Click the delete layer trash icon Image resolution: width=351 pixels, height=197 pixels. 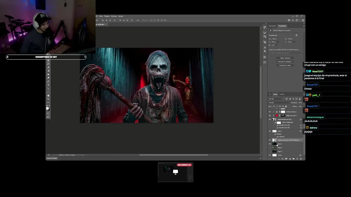[301, 159]
